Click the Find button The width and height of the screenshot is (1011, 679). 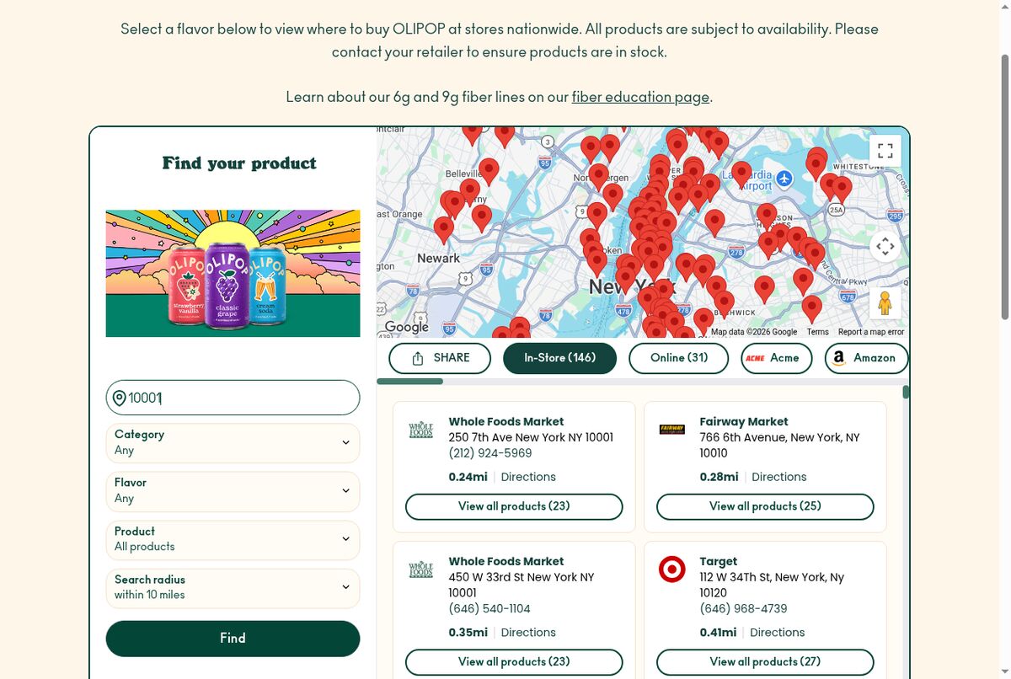(x=233, y=639)
